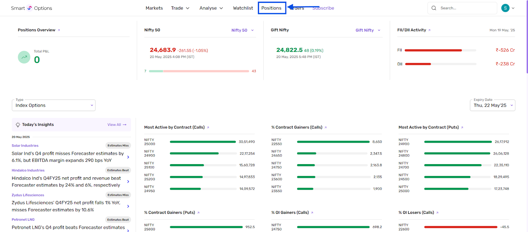Open Most Active by Contract (Calls) arrow icon

208,128
